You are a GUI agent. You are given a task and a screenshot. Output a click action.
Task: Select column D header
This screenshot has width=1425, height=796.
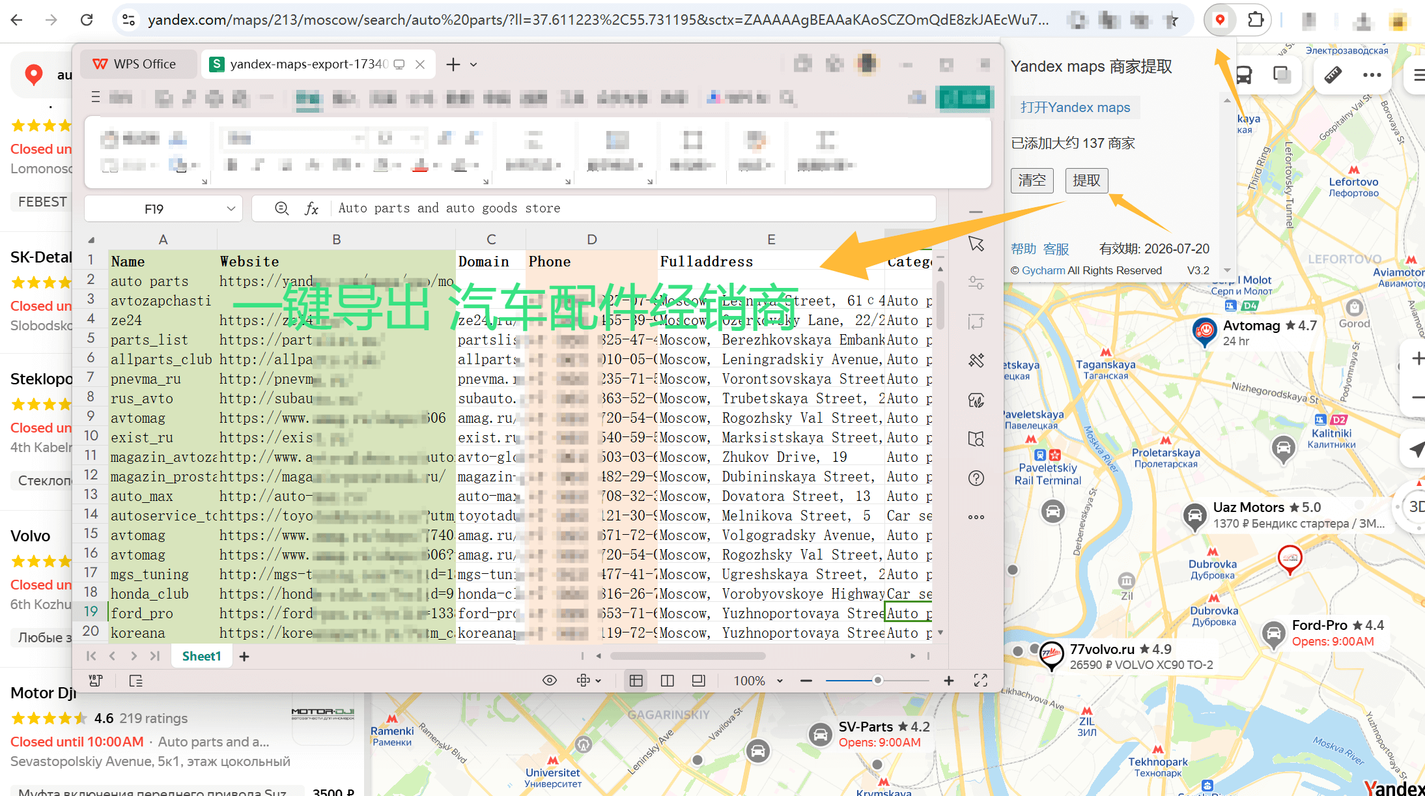[x=591, y=240]
